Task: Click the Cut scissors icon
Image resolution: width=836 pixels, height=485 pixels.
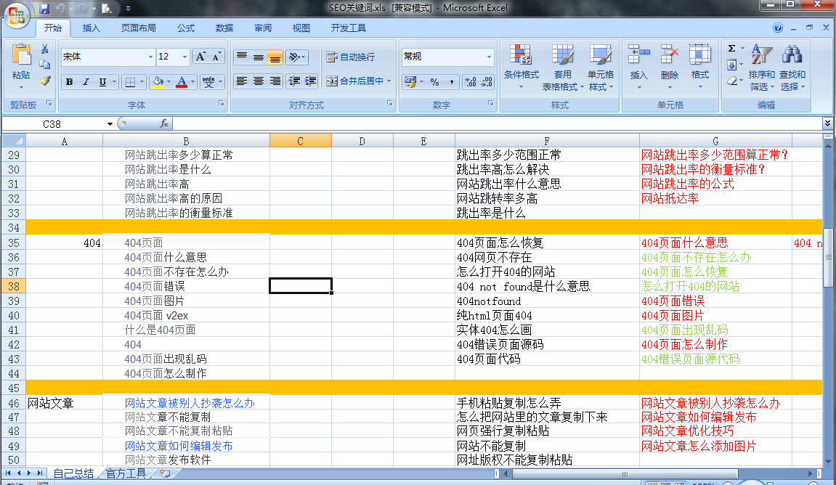Action: tap(45, 49)
